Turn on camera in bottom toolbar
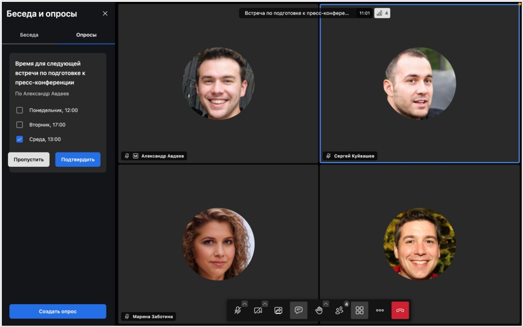Screen dimensions: 523x327 [258, 311]
